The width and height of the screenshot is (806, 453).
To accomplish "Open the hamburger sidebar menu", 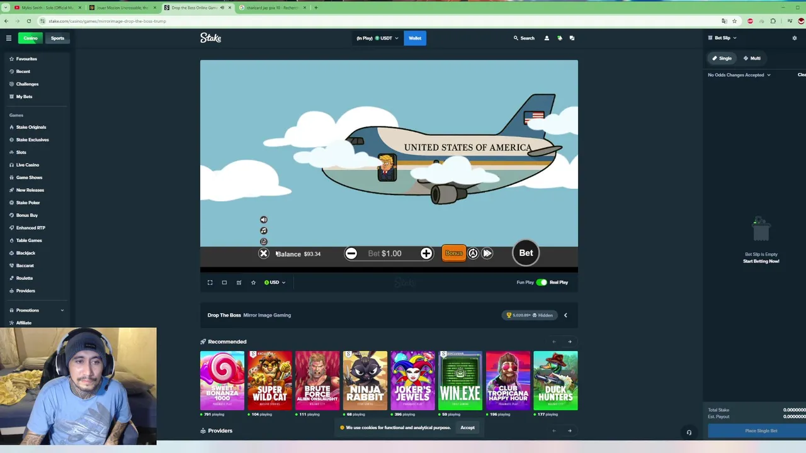I will [x=9, y=38].
